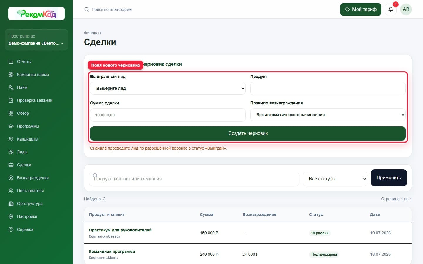Screen dimensions: 423x264
Task: Click the Оргструктура building icon
Action: 11,204
